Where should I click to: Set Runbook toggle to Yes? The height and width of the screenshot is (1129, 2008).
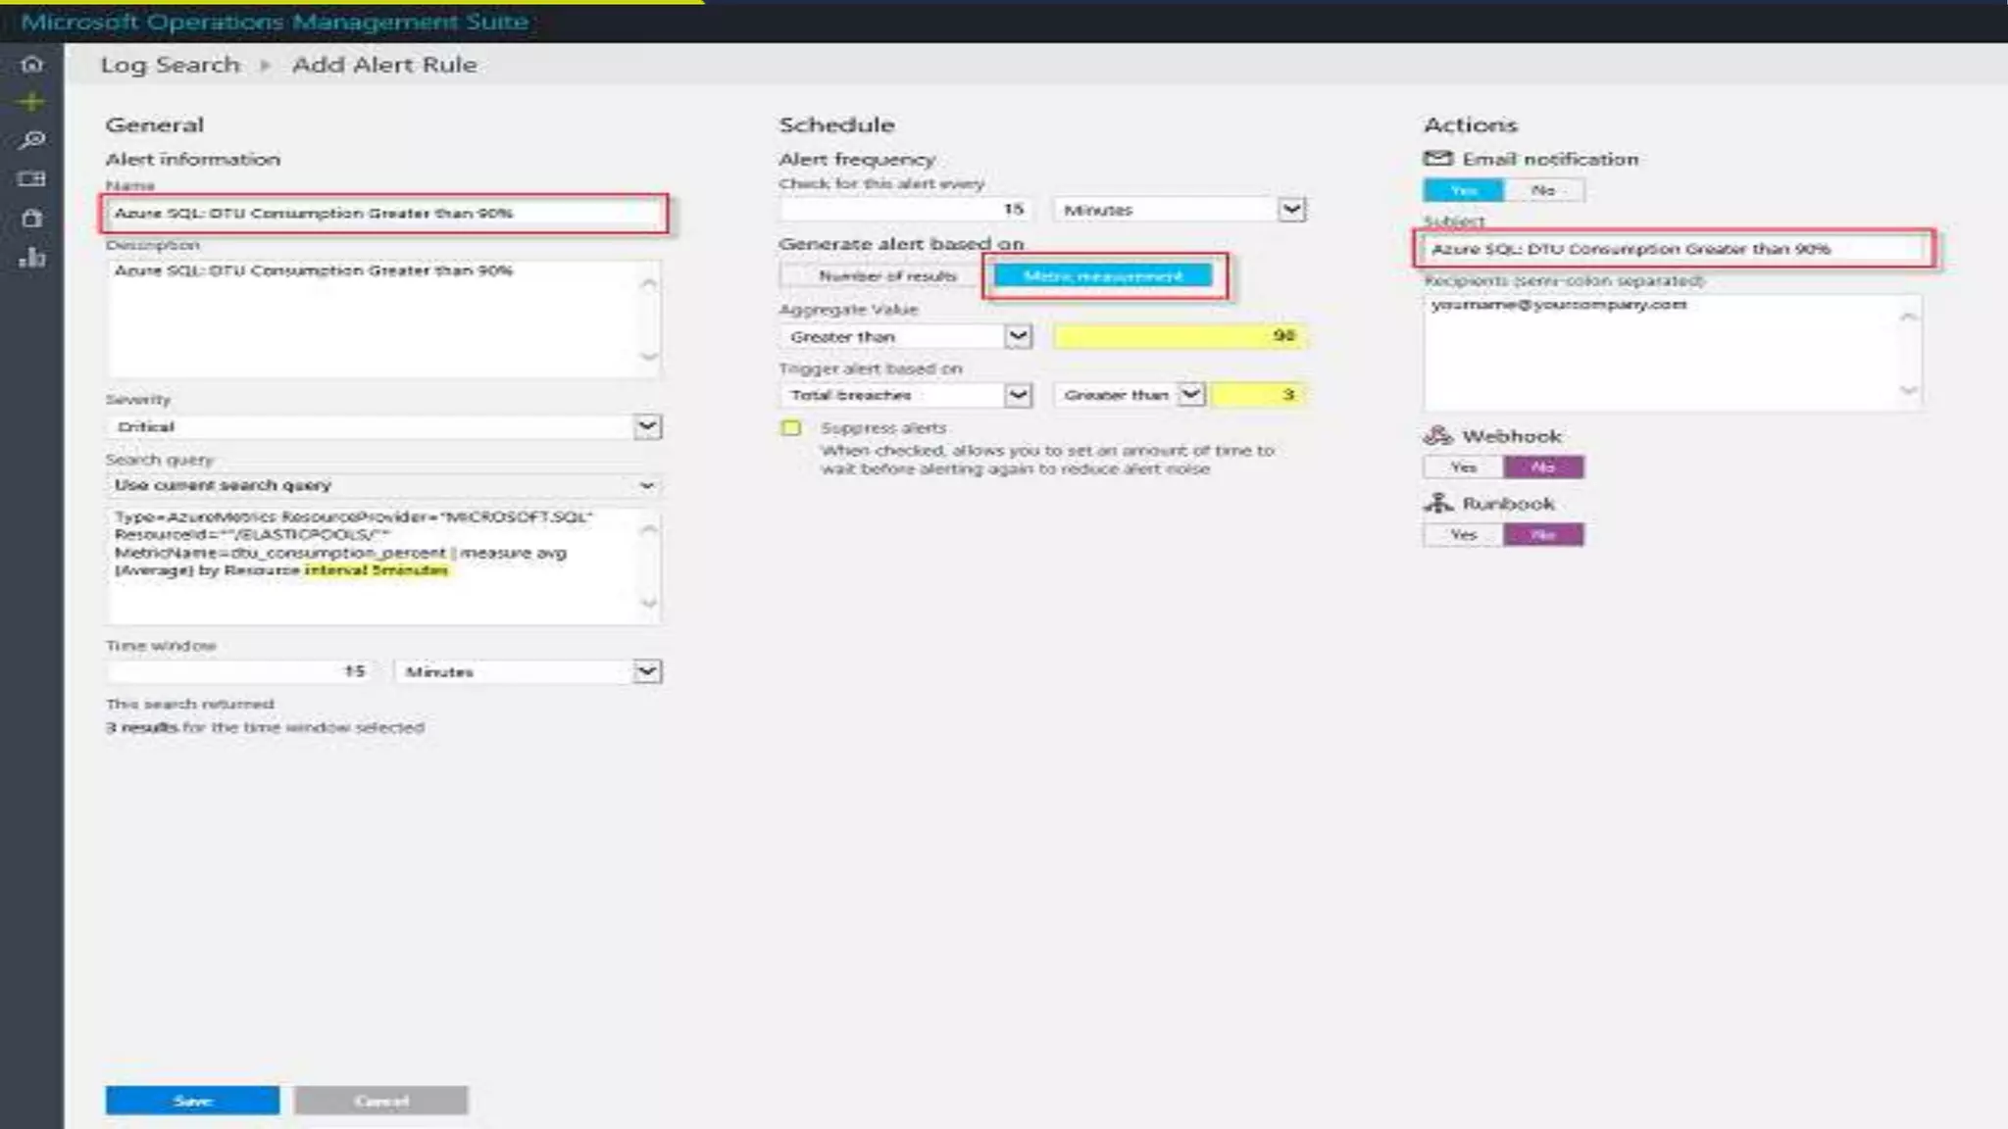pos(1463,534)
